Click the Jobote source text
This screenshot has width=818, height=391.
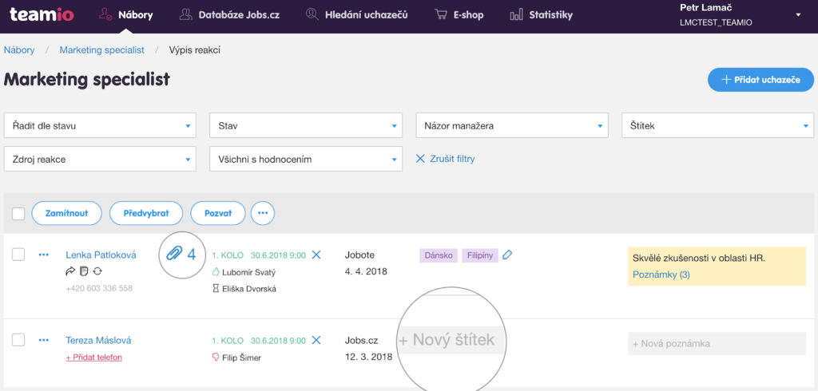(x=360, y=255)
